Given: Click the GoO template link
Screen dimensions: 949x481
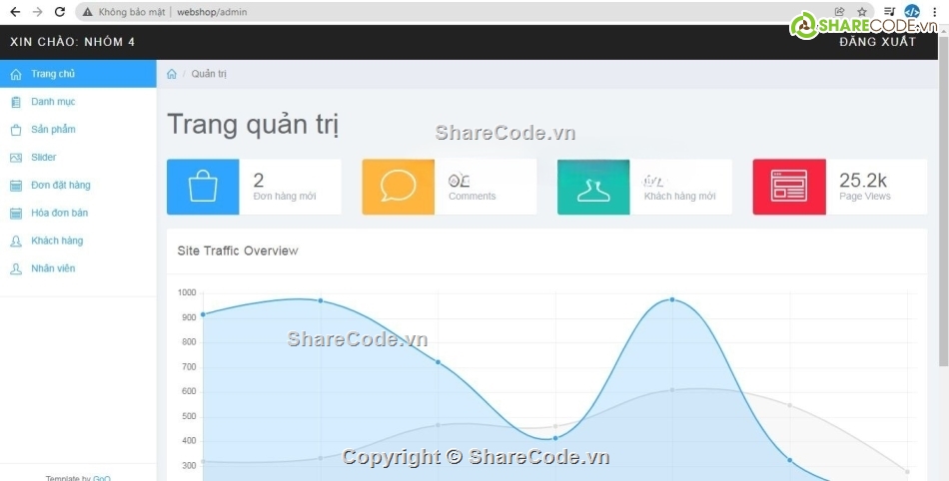Looking at the screenshot, I should pos(102,478).
